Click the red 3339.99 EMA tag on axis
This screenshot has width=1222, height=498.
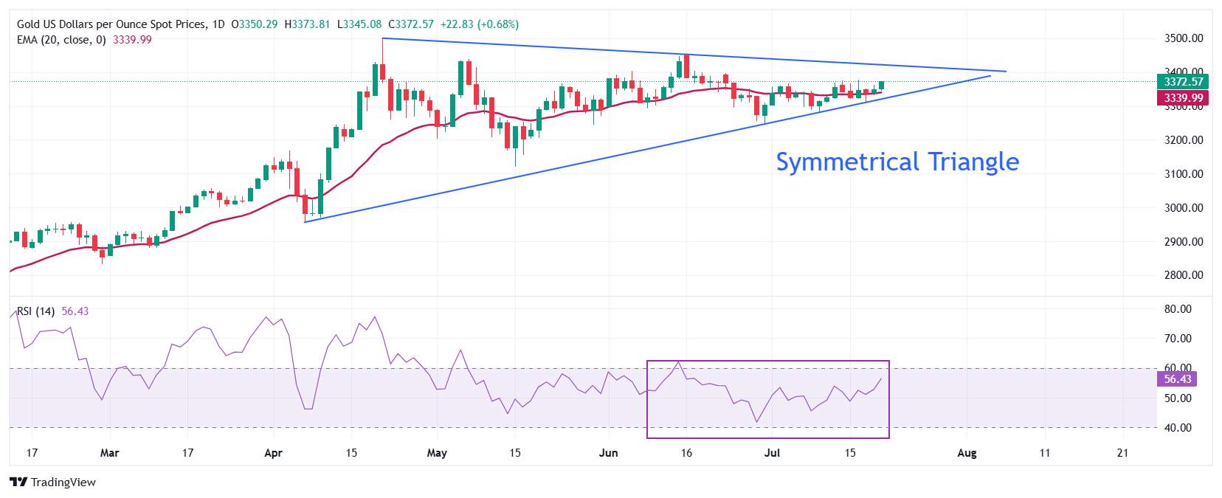pyautogui.click(x=1183, y=98)
